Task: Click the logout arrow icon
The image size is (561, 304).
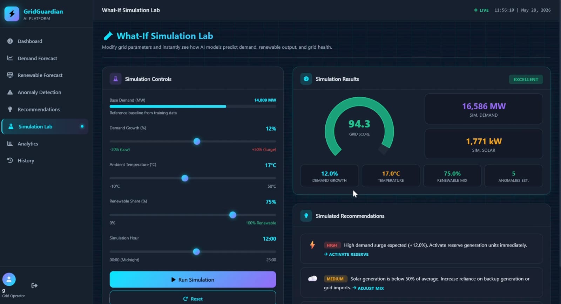Action: (34, 285)
